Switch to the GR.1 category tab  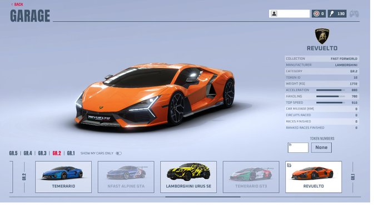[x=71, y=153]
